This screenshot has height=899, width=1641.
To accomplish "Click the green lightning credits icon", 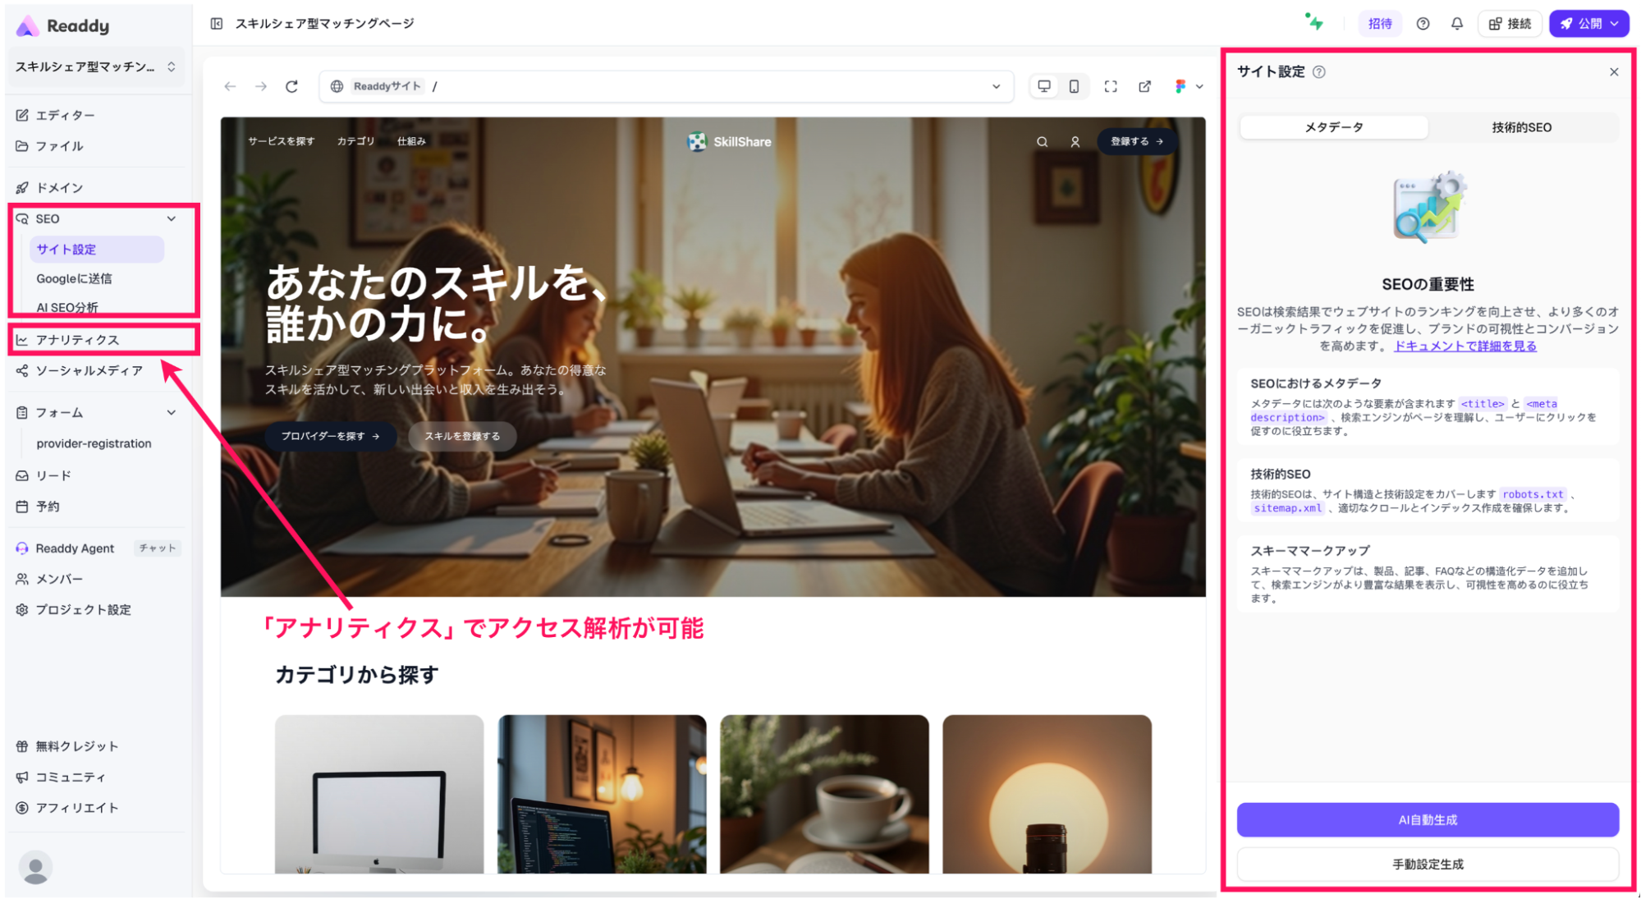I will pyautogui.click(x=1314, y=23).
